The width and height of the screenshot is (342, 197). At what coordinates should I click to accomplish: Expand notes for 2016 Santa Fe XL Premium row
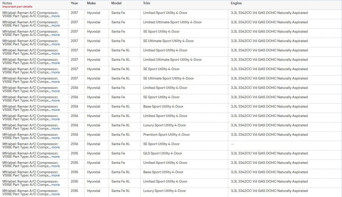(x=55, y=138)
